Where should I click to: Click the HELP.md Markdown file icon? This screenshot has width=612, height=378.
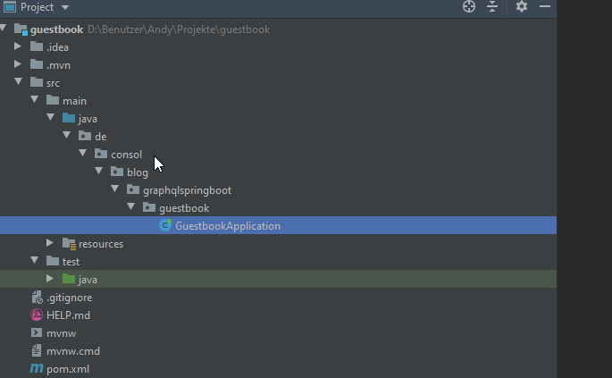pos(37,315)
